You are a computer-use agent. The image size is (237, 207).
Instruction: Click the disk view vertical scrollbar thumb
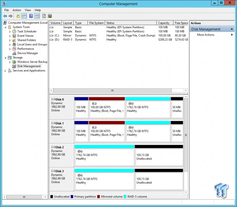(186, 135)
